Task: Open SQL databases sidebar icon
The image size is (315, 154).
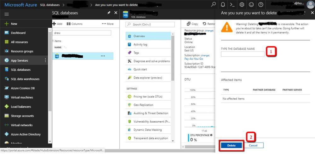Action: coord(7,69)
